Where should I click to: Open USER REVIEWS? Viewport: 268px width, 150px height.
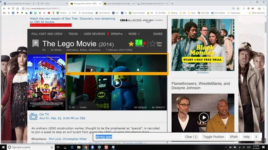tap(94, 34)
